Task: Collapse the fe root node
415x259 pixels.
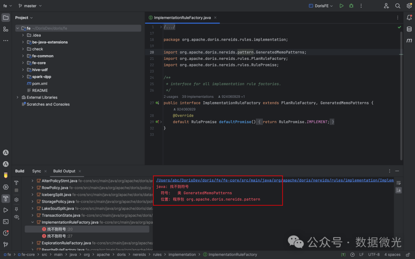Action: (x=17, y=28)
